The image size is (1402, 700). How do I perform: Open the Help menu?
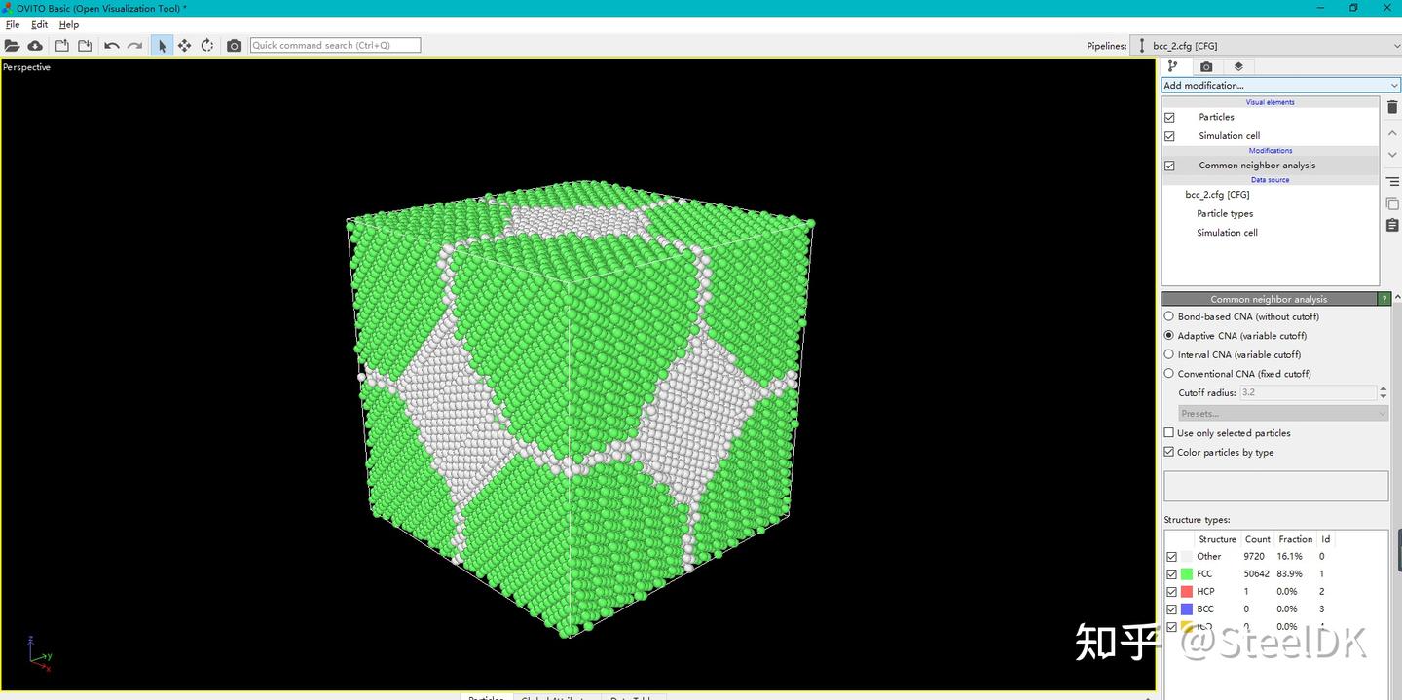pos(69,24)
